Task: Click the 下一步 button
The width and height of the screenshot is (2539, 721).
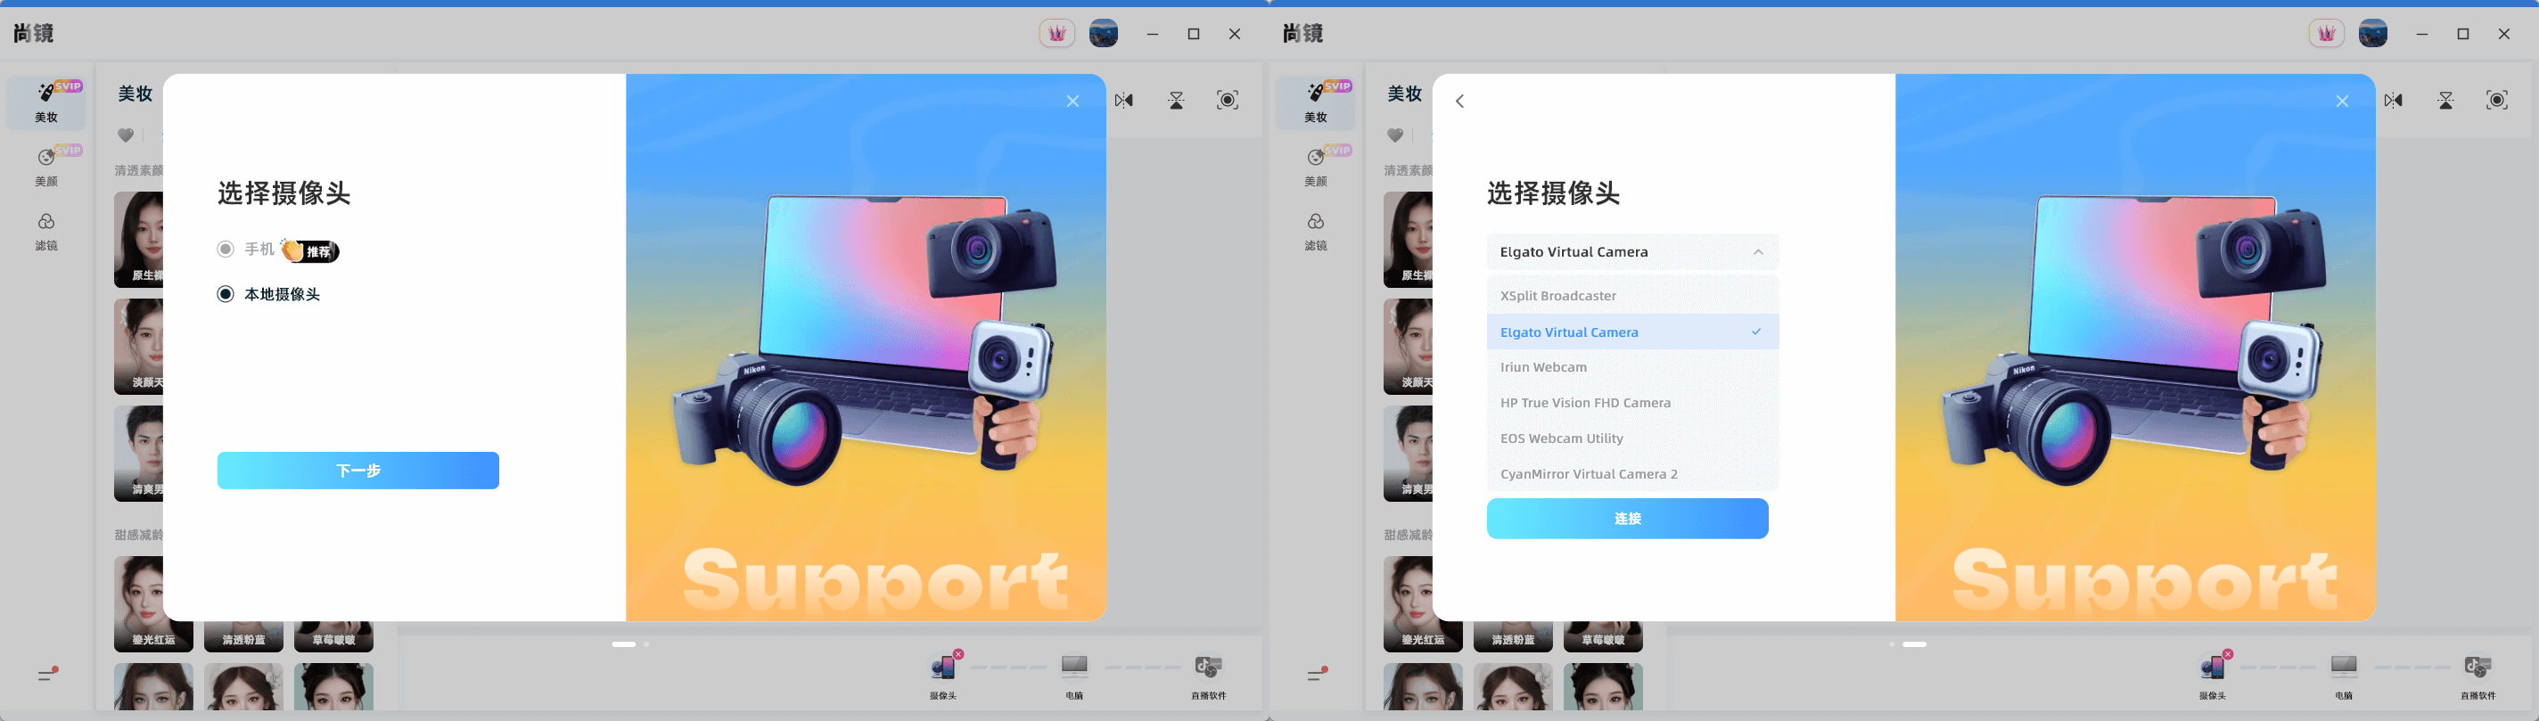Action: [x=357, y=471]
